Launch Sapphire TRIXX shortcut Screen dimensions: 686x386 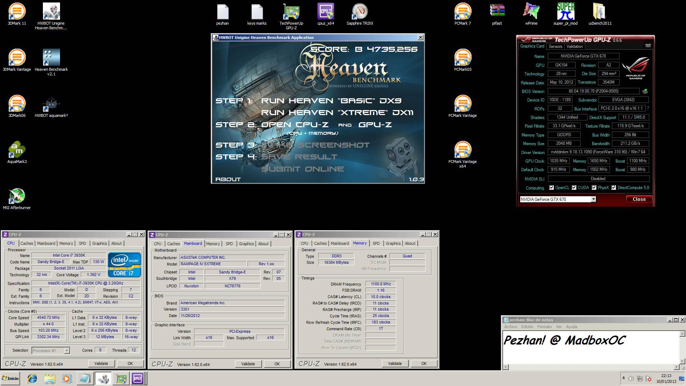tap(360, 14)
